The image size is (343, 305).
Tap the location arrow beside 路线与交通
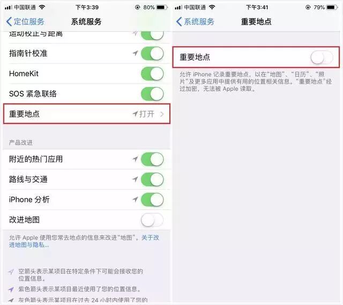pyautogui.click(x=136, y=179)
